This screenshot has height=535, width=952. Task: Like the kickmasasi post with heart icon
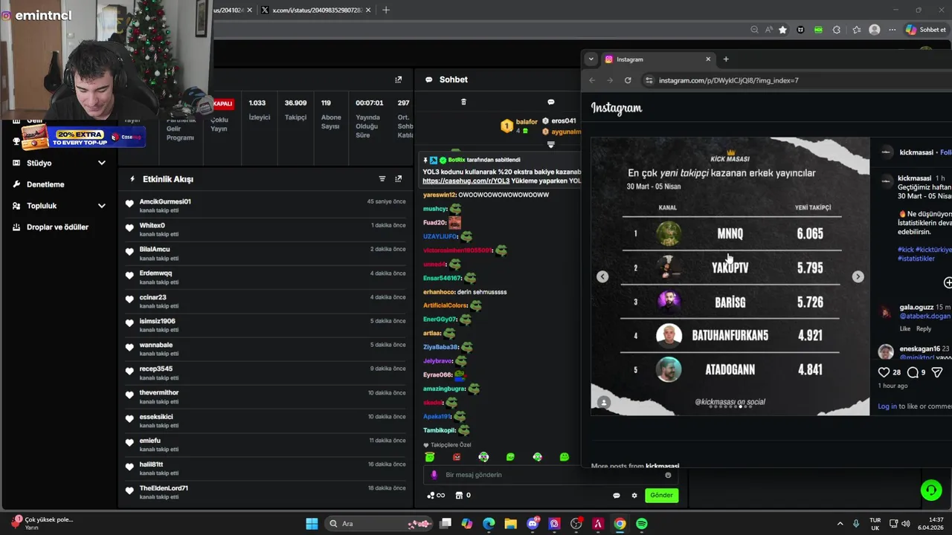coord(884,372)
